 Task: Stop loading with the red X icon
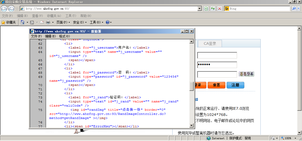tap(219, 9)
